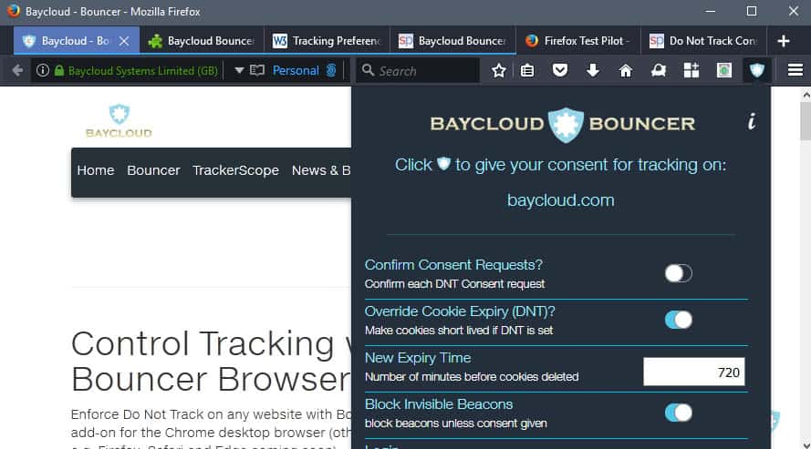Screen dimensions: 811x449
Task: Click the Personal container label
Action: (x=296, y=70)
